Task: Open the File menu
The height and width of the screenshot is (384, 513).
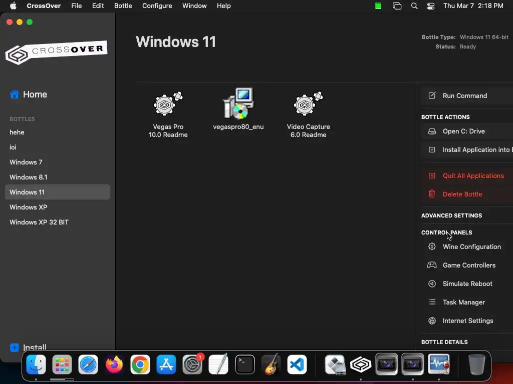Action: point(77,6)
